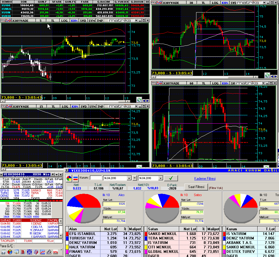Click blue swatch beside TURKISH YAT.

coord(67,238)
